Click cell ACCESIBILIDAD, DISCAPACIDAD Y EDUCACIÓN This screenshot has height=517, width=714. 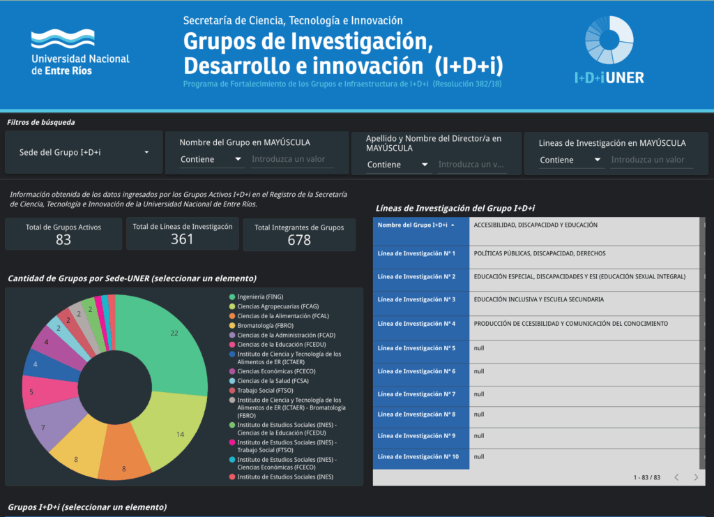pyautogui.click(x=584, y=232)
